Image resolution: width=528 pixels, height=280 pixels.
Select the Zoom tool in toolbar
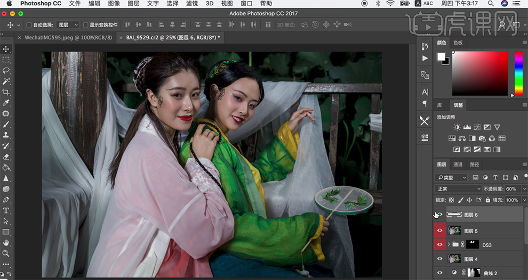point(6,253)
